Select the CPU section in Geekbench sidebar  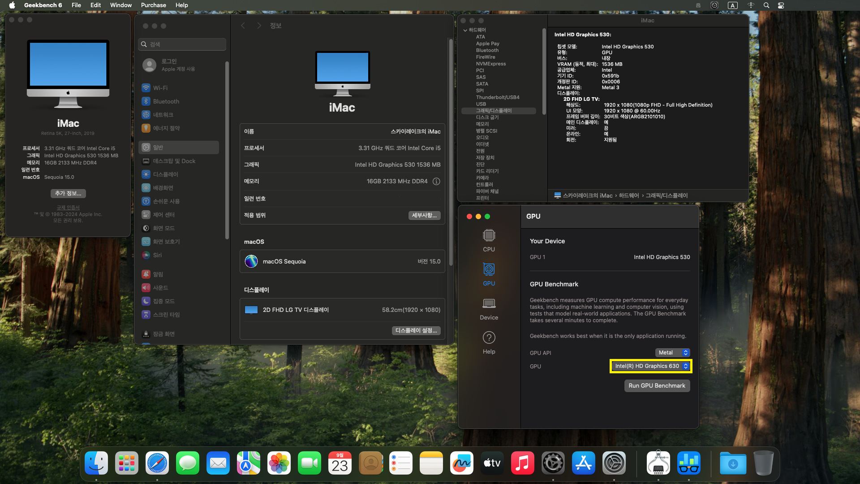click(x=489, y=241)
